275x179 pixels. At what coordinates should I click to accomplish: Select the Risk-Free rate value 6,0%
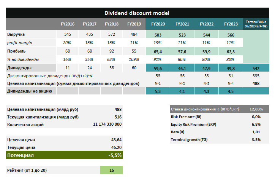coord(256,117)
